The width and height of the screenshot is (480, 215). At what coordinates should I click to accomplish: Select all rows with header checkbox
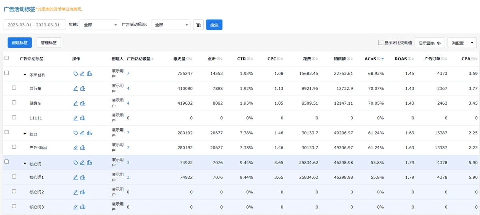6,58
